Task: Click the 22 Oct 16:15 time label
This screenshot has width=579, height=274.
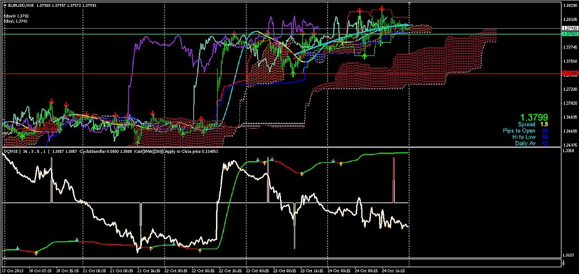Action: coord(231,271)
